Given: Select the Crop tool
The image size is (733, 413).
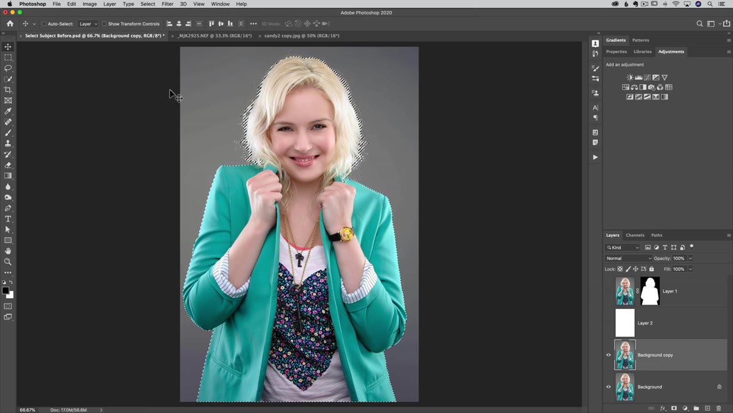Looking at the screenshot, I should (x=8, y=90).
